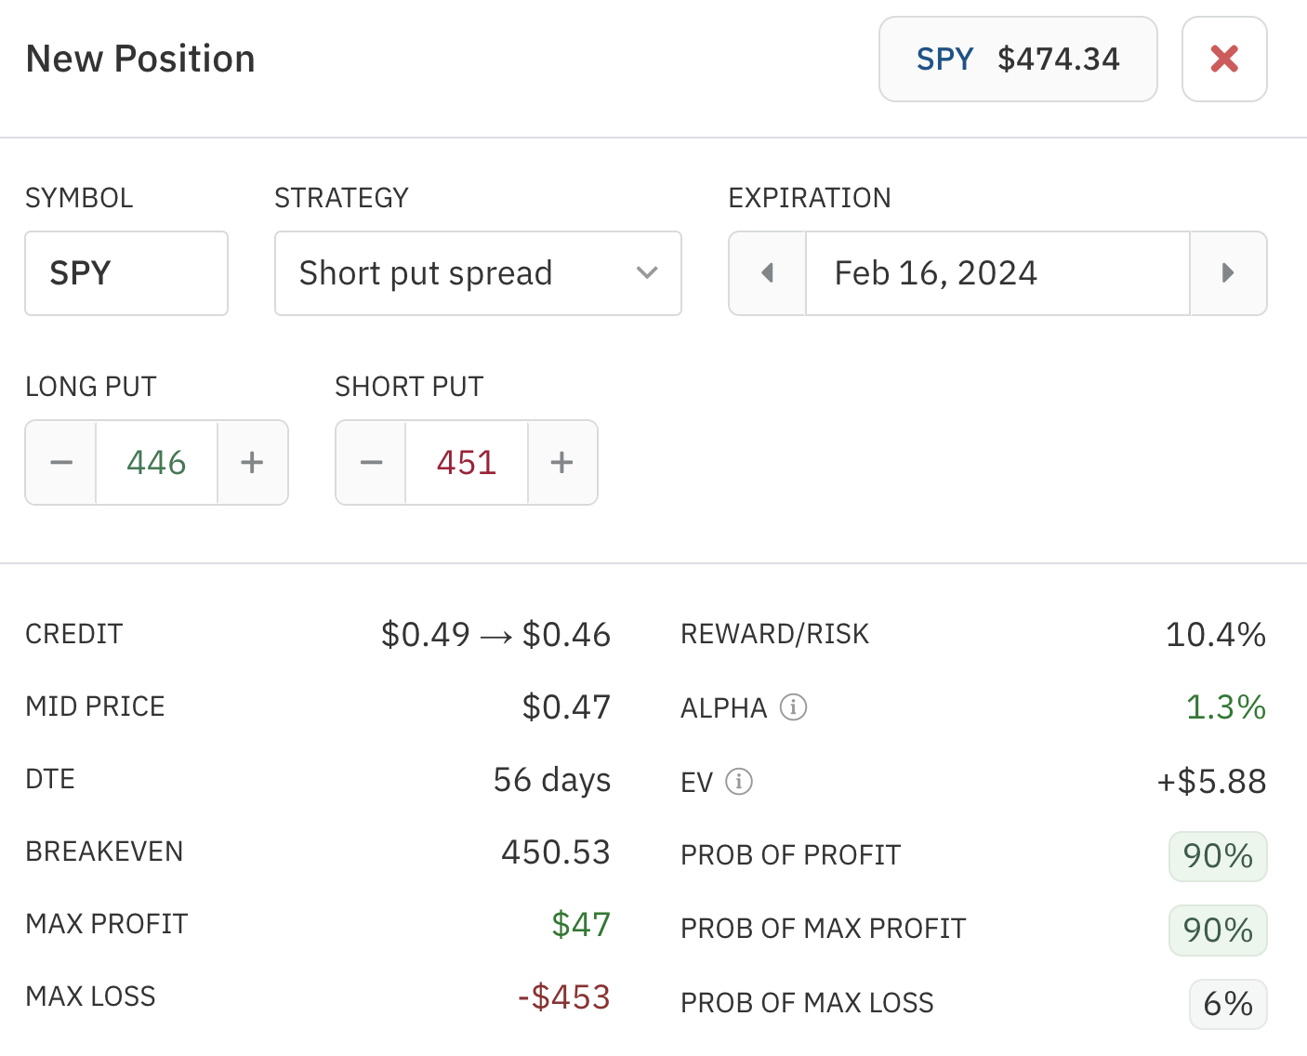
Task: Increase the Long Put strike
Action: (x=252, y=462)
